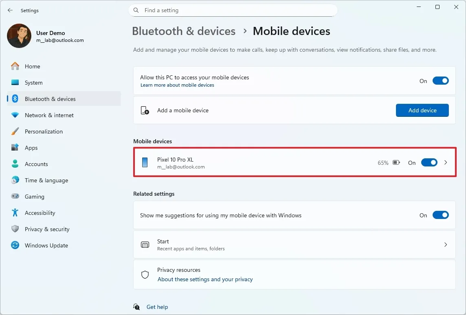Click the Windows Update icon

[15, 245]
